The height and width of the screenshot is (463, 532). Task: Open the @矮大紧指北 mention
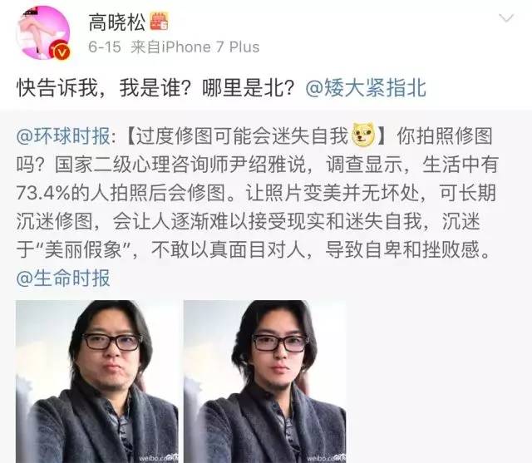(x=366, y=88)
